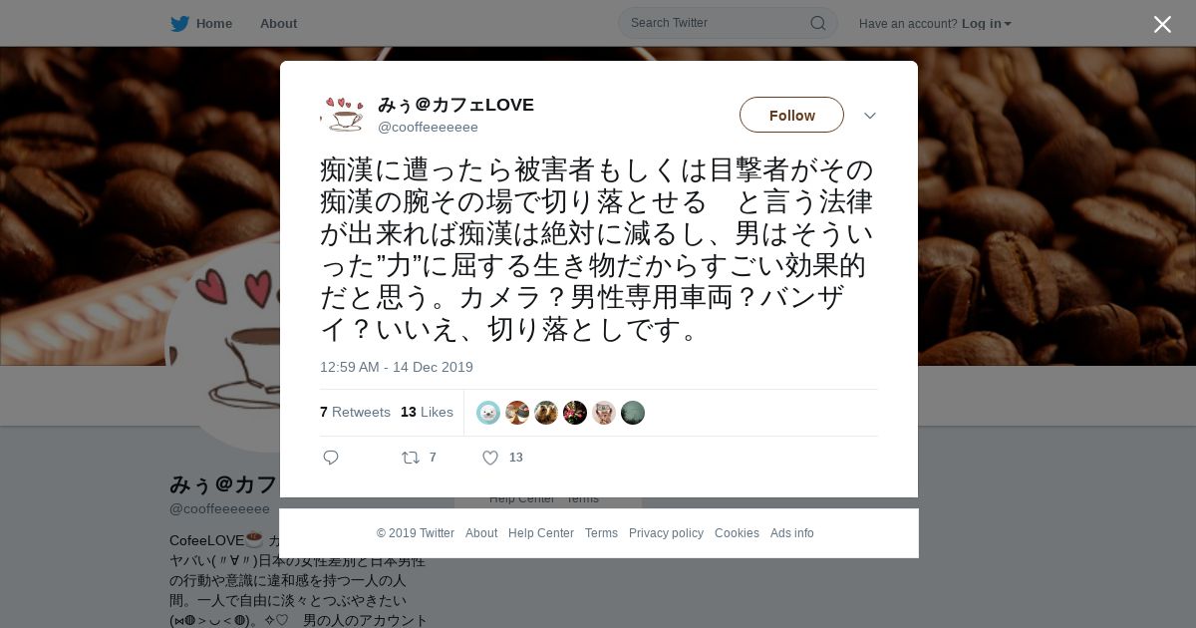Open the coffee cup avatar of tweet author

point(343,115)
